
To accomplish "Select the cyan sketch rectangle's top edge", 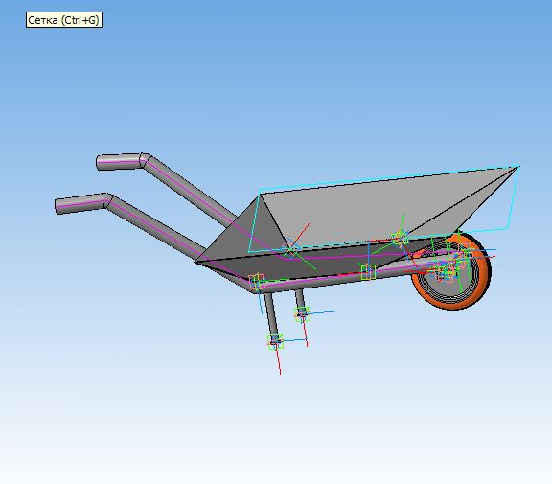I will [389, 179].
